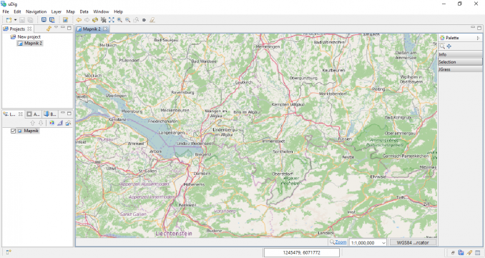Open the Layer menu
The width and height of the screenshot is (485, 258).
(57, 11)
